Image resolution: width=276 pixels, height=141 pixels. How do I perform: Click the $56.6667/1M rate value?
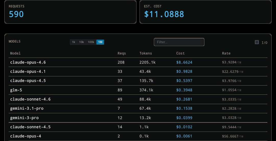click(x=233, y=136)
